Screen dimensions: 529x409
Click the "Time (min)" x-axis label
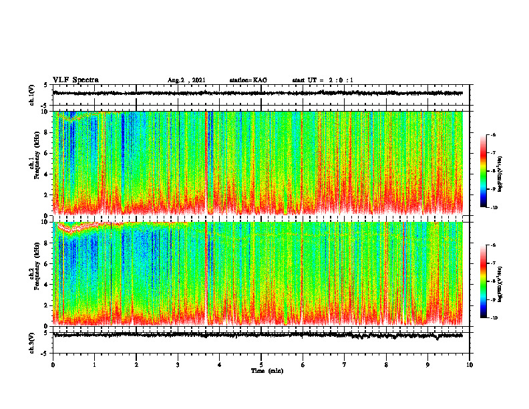point(267,371)
